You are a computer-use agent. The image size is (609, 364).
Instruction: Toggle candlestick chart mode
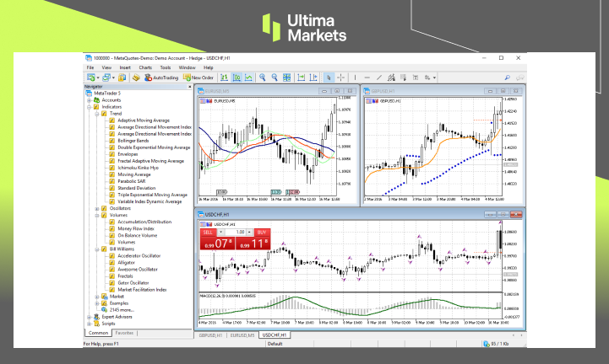point(237,78)
